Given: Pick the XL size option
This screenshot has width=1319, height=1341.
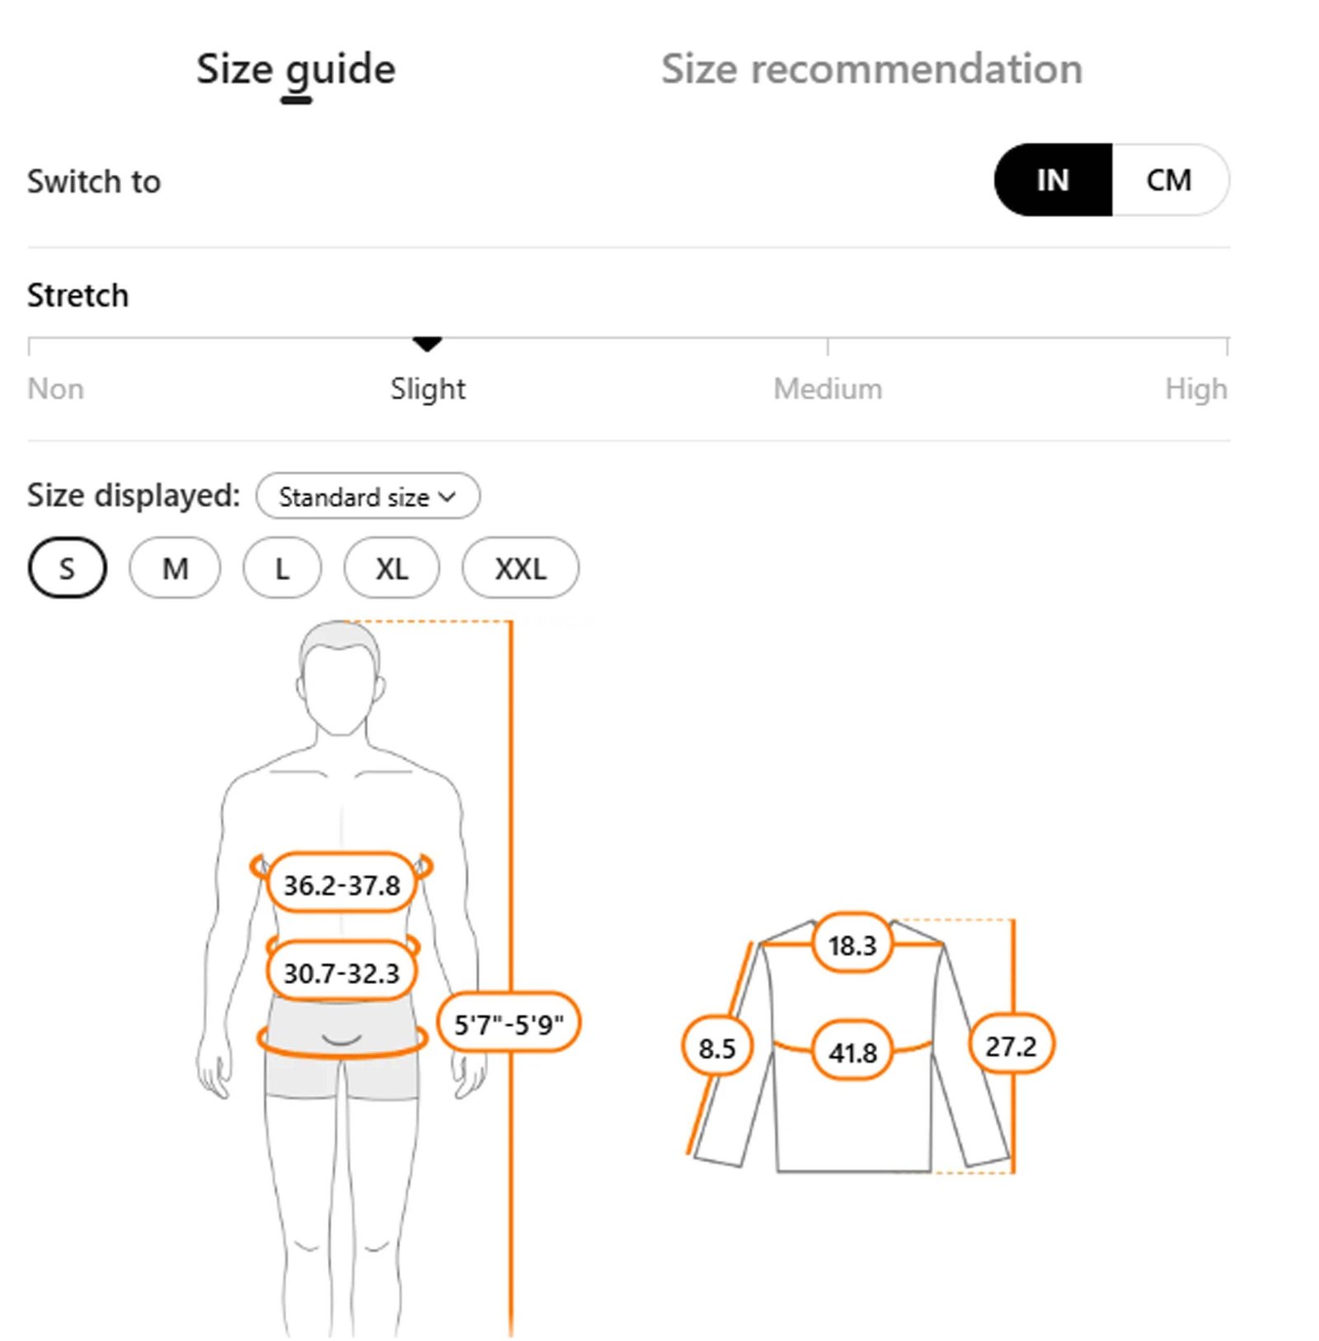Looking at the screenshot, I should [x=392, y=568].
